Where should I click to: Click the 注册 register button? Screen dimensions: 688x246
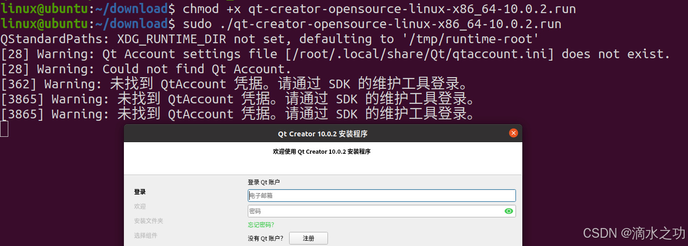coord(309,238)
